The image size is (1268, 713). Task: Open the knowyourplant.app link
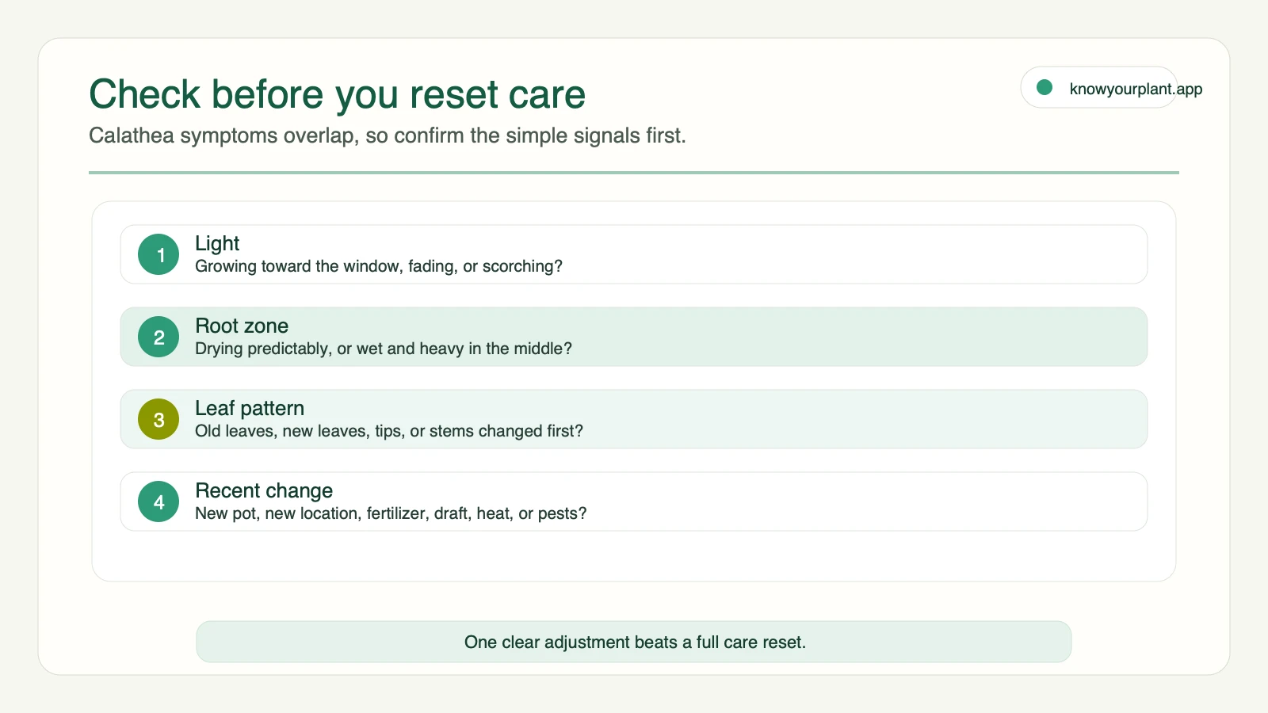click(x=1136, y=89)
